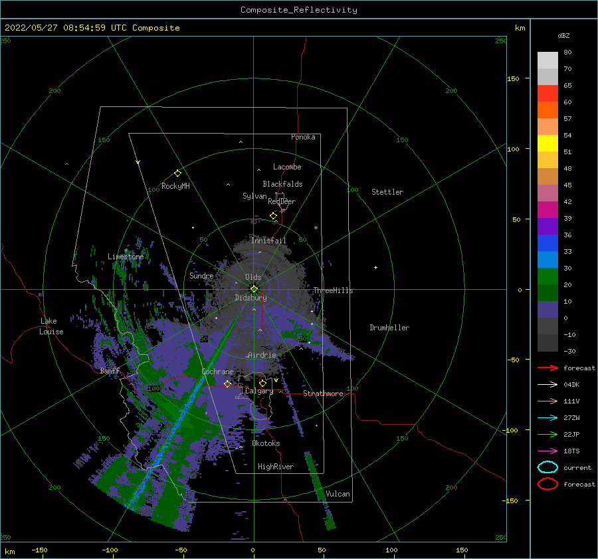Click the Composite_Reflectivity title text
Image resolution: width=598 pixels, height=559 pixels.
[x=299, y=10]
